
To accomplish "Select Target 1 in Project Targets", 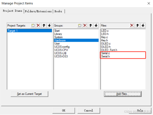I will 29,31.
